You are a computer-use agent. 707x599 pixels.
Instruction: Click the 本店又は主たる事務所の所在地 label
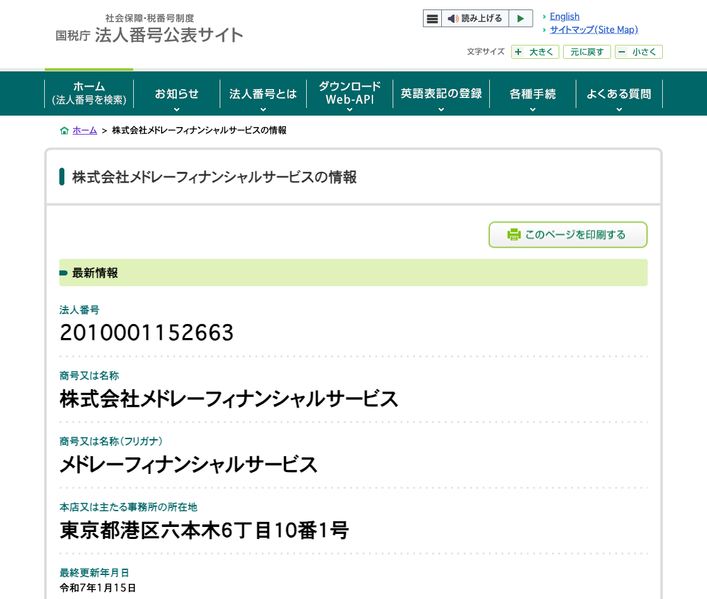click(x=129, y=507)
